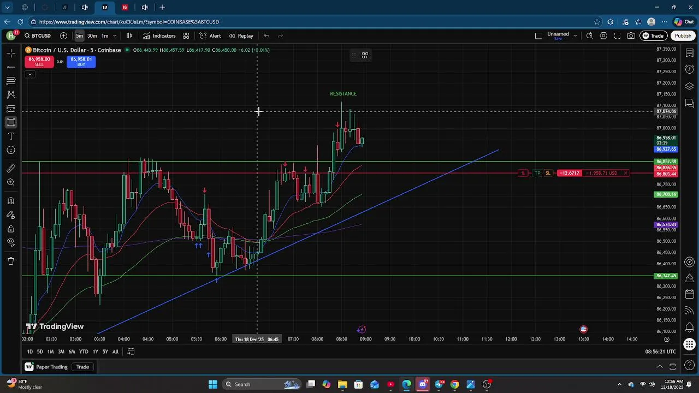Open the chats panel icon
The image size is (699, 393).
689,103
